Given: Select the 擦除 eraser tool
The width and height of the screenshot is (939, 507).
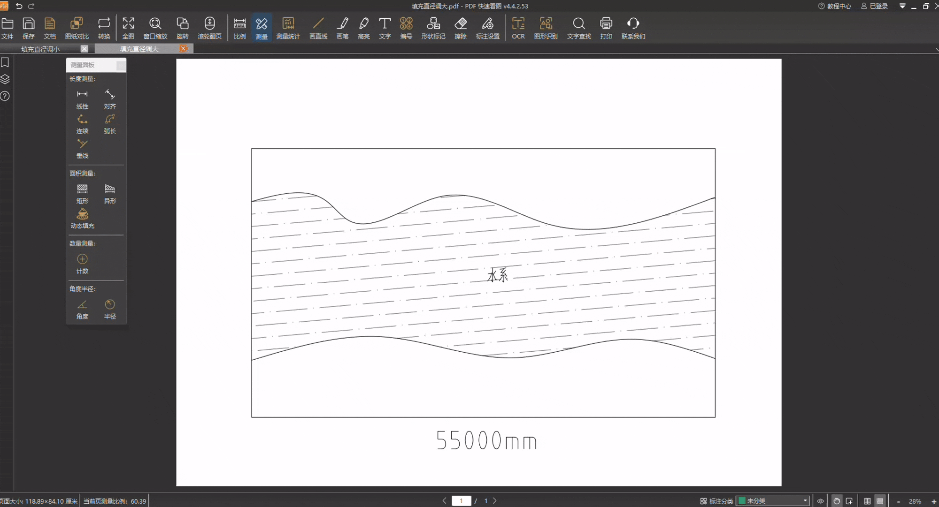Looking at the screenshot, I should (461, 28).
